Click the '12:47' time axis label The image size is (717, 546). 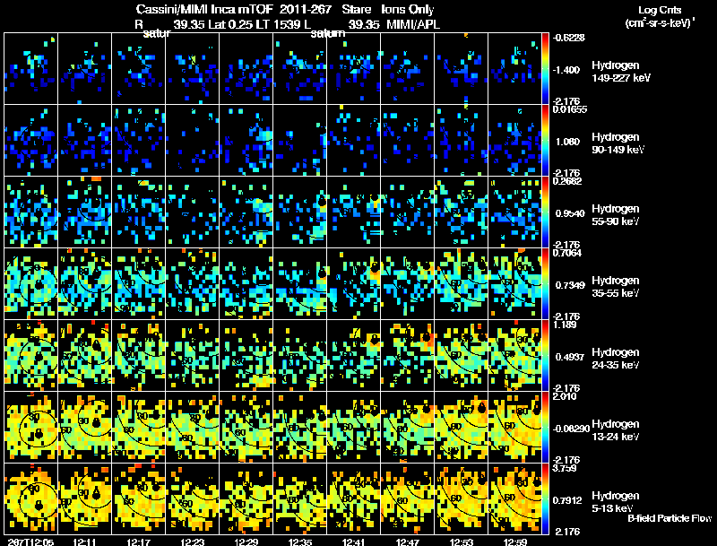click(x=408, y=542)
